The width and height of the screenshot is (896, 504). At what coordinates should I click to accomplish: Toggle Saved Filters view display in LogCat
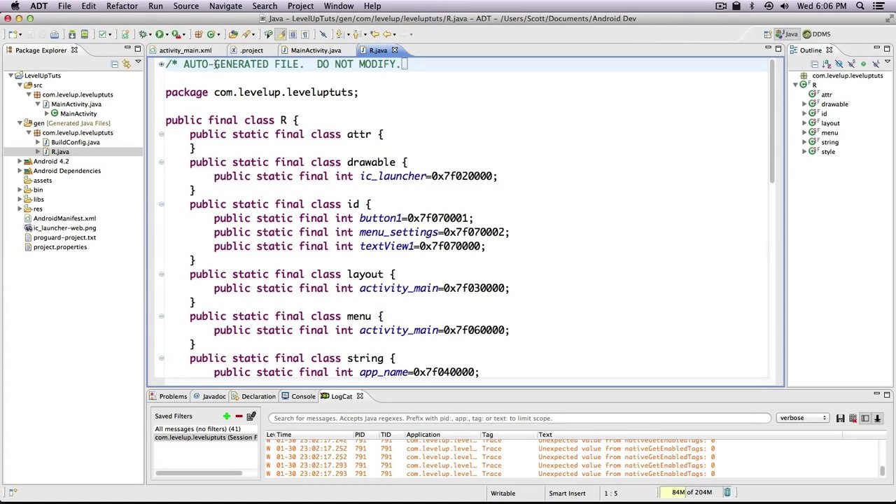[x=864, y=418]
